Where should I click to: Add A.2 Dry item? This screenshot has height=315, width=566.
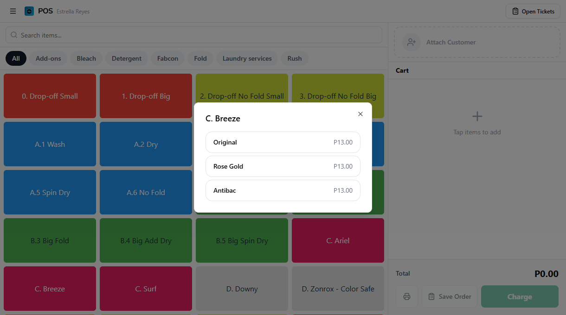146,144
